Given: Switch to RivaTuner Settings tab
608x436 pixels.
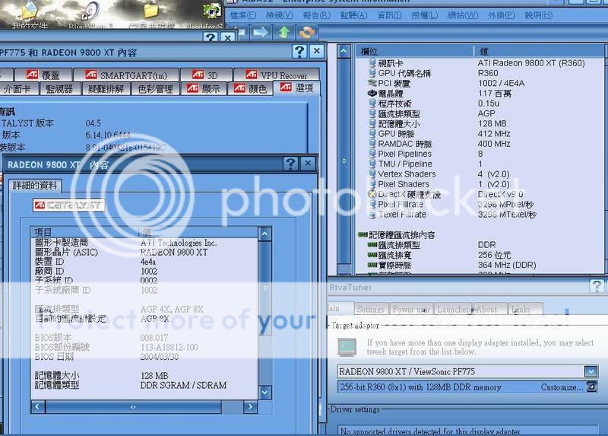Looking at the screenshot, I should tap(371, 309).
